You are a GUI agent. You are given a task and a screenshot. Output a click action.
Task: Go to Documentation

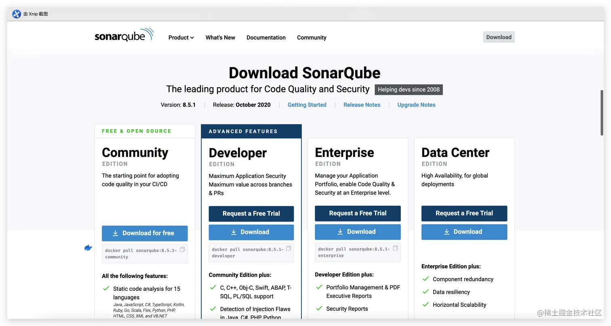pos(266,38)
